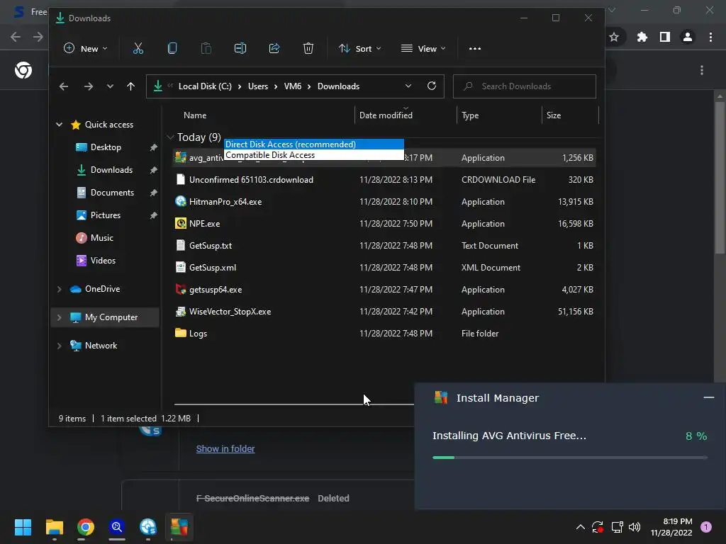Click the AVG install progress bar
Screen dimensions: 726x544
[x=569, y=458]
